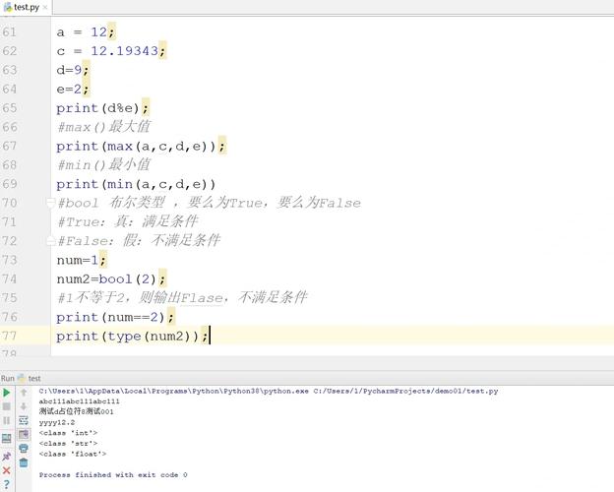Rerun 'test' with the green play icon
Viewport: 614px width, 492px height.
pyautogui.click(x=6, y=392)
